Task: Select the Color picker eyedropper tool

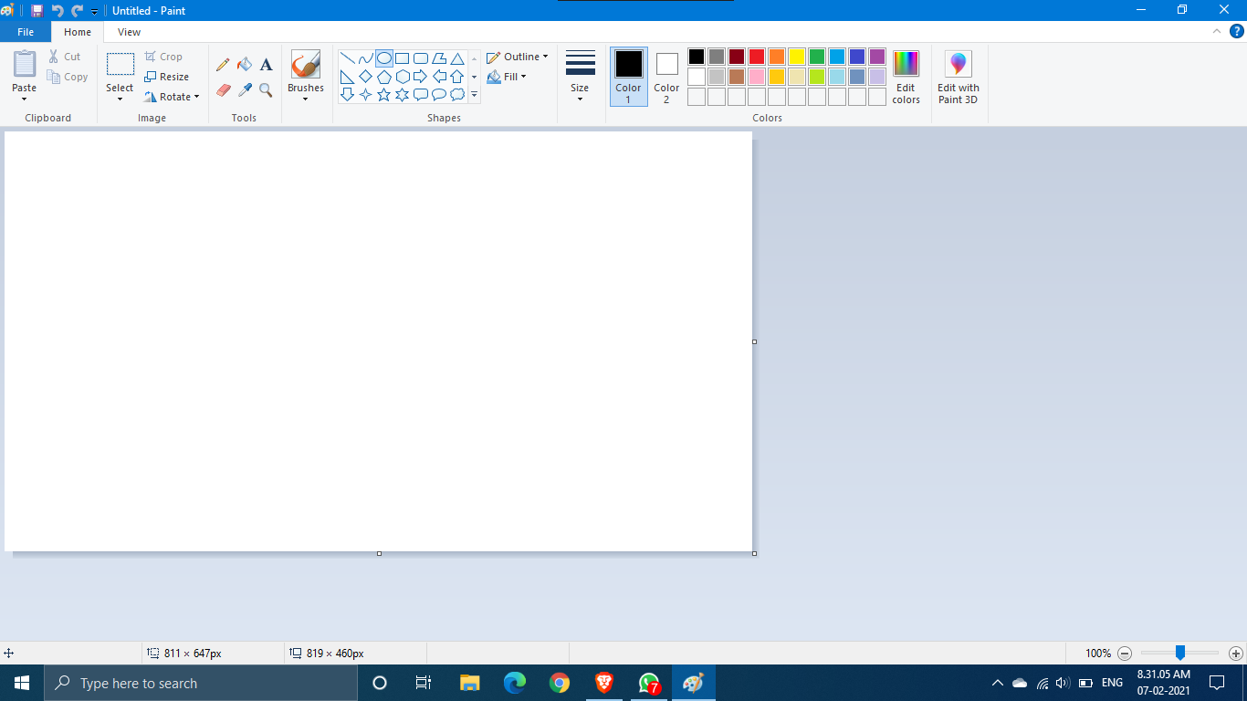Action: click(x=245, y=89)
